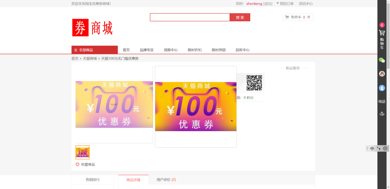Image resolution: width=390 pixels, height=189 pixels.
Task: Click the WeChat icon in sidebar
Action: click(x=382, y=60)
